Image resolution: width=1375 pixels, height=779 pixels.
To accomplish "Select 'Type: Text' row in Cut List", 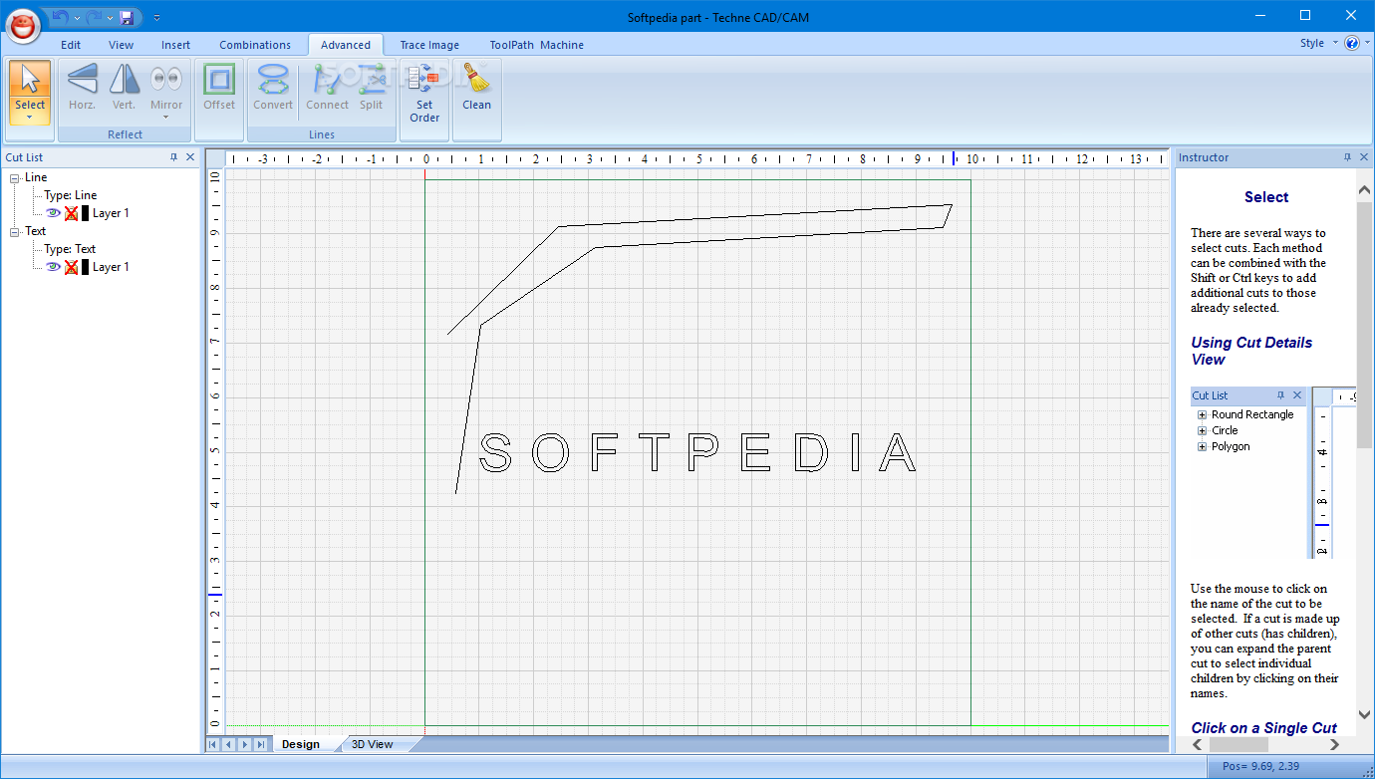I will click(x=70, y=249).
